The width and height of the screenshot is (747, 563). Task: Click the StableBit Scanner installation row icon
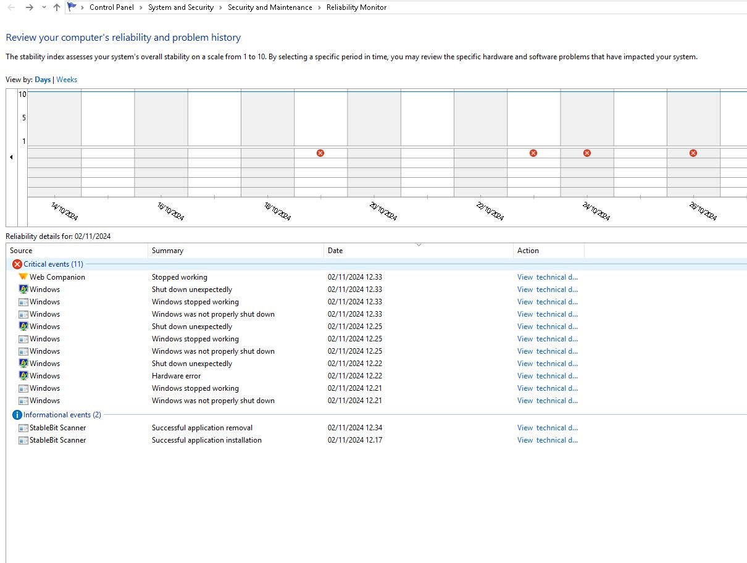pyautogui.click(x=23, y=440)
